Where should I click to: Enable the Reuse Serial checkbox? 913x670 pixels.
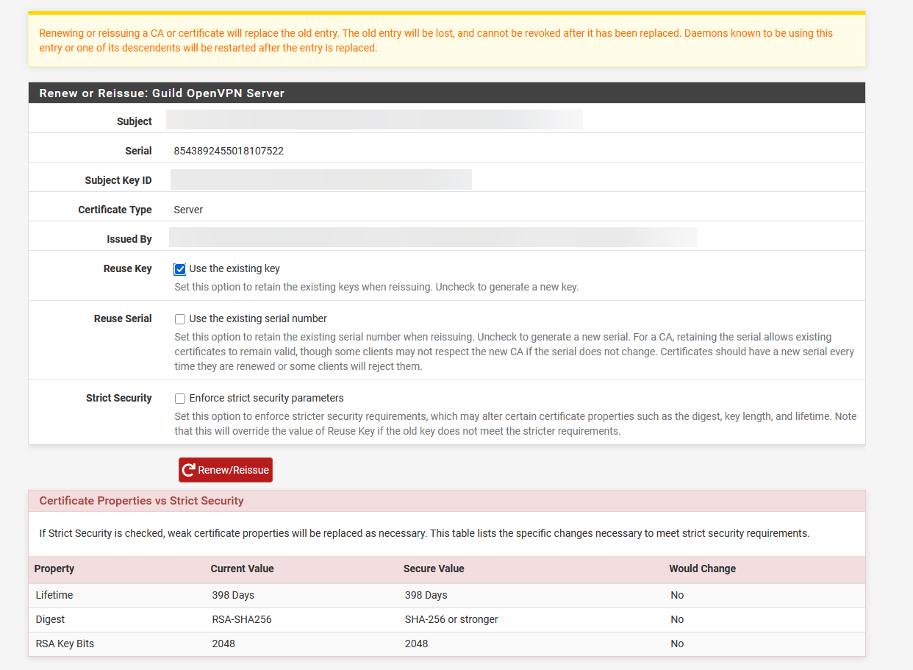(x=180, y=319)
